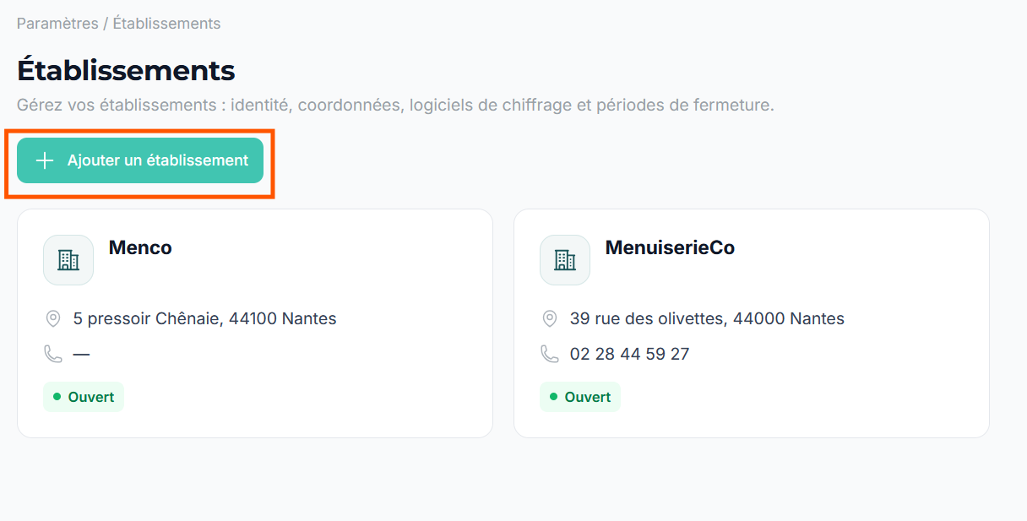Click the Ajouter un établissement button

point(140,160)
